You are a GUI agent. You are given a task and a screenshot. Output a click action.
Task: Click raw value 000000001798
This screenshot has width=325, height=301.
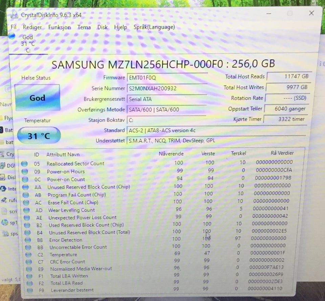point(273,178)
